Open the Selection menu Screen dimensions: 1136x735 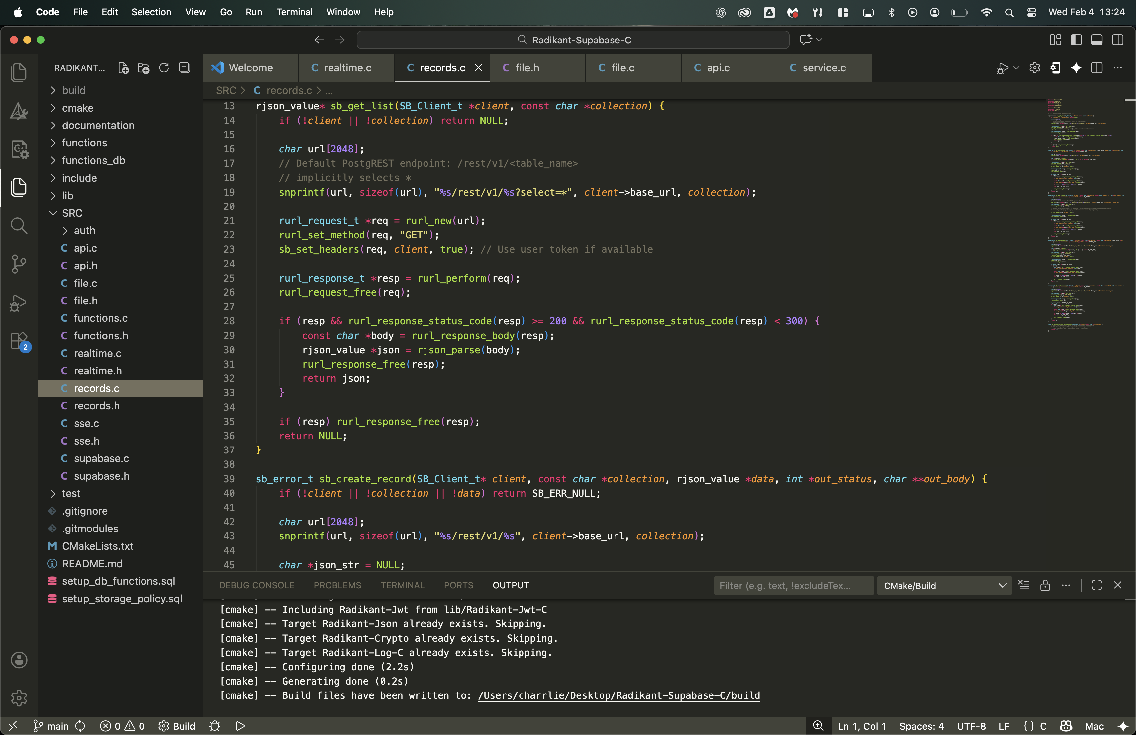coord(151,12)
